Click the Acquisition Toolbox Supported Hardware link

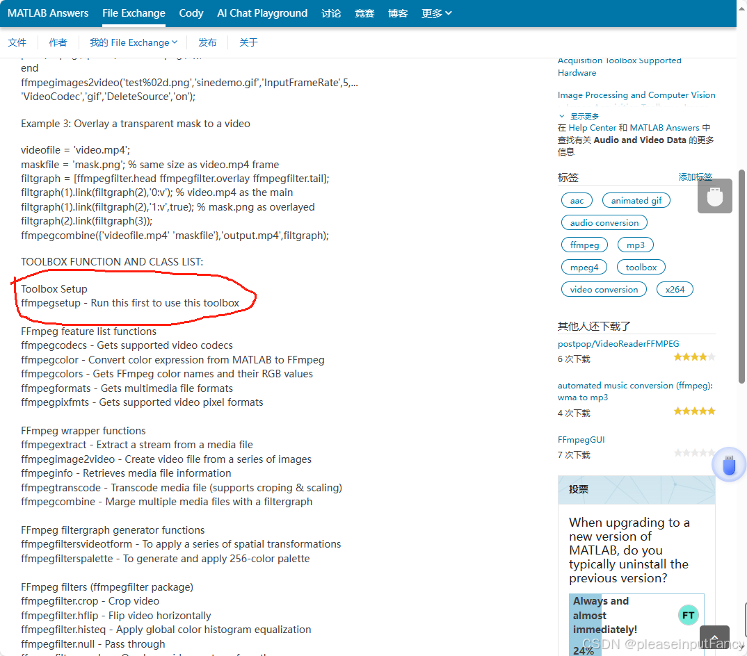click(620, 67)
